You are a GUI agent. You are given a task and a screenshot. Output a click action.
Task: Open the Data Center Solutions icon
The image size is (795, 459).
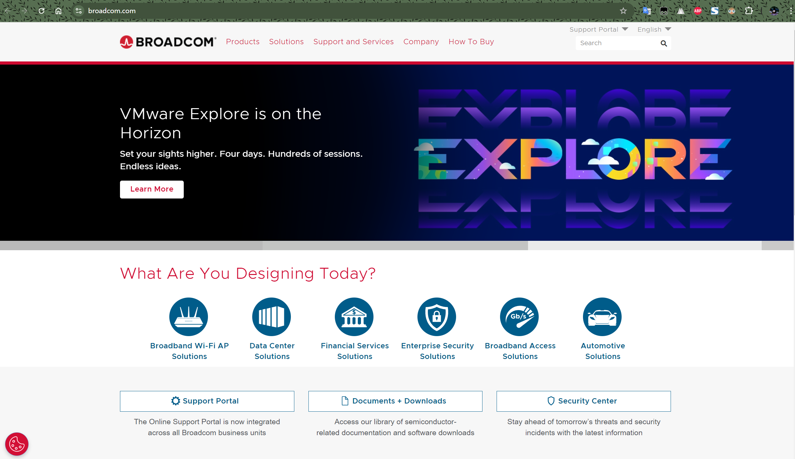point(271,317)
